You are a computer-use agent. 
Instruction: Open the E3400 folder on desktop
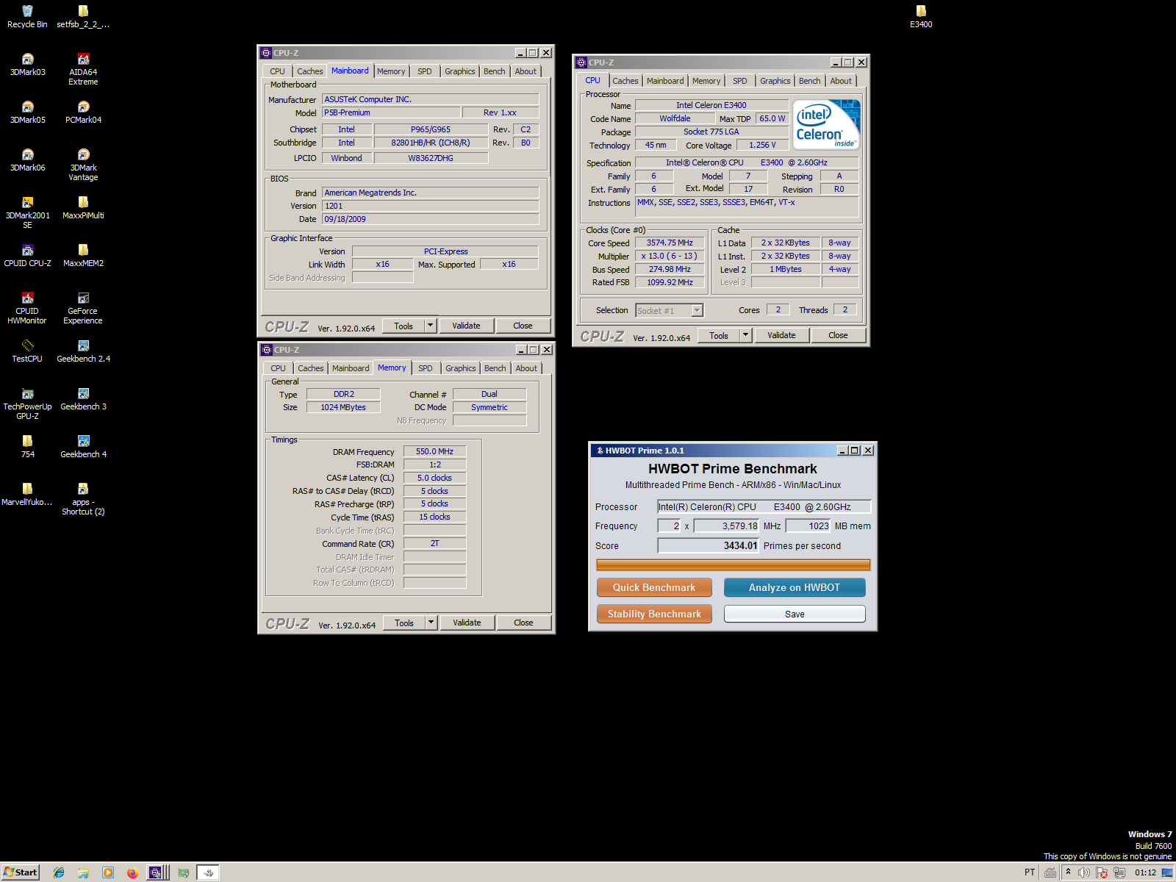[x=921, y=16]
